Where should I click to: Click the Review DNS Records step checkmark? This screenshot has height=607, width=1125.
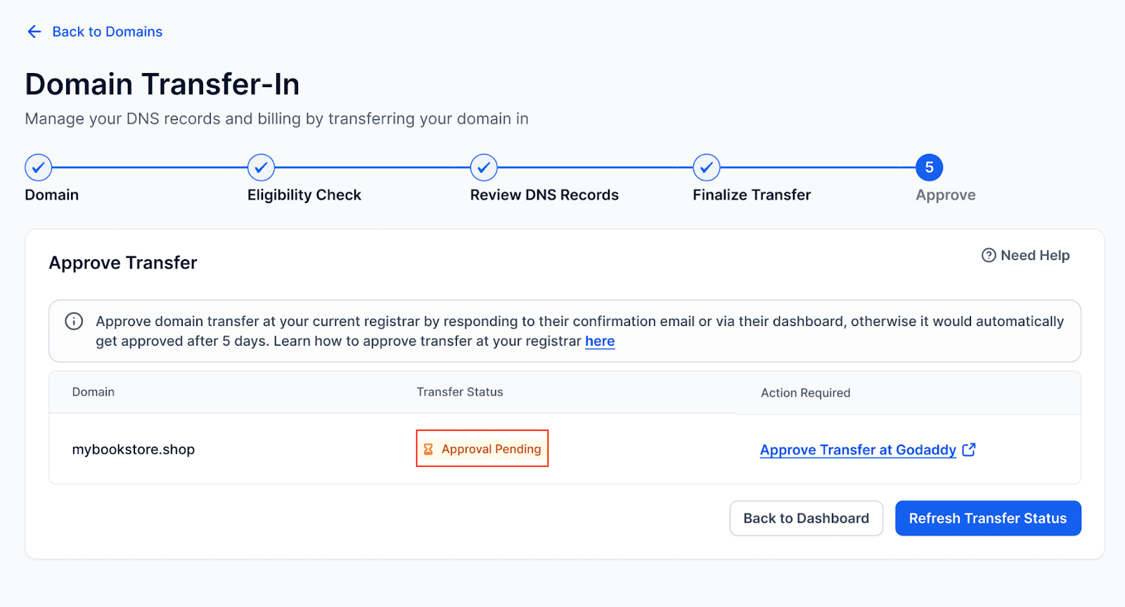click(x=484, y=167)
